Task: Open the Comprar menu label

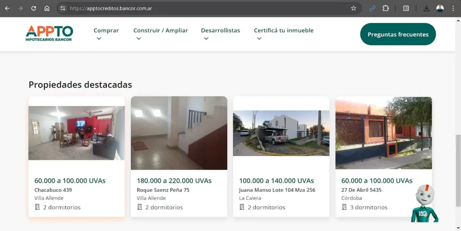Action: pyautogui.click(x=106, y=31)
